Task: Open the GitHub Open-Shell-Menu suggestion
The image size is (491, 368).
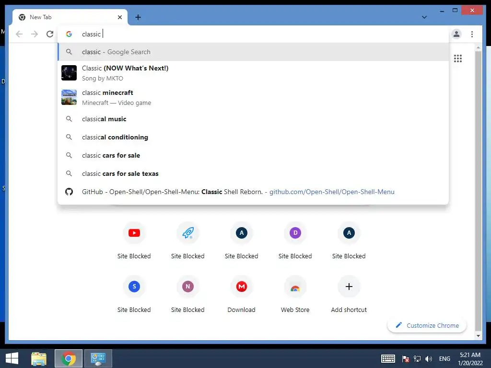Action: pos(253,192)
